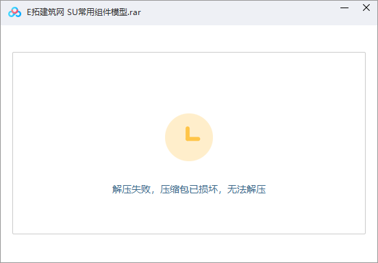The height and width of the screenshot is (263, 378).
Task: Click the ".rar" extension in the title
Action: 134,12
